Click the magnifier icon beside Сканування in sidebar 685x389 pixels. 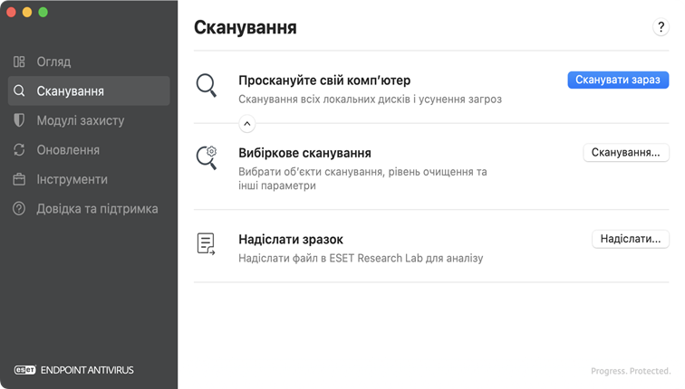(x=19, y=90)
